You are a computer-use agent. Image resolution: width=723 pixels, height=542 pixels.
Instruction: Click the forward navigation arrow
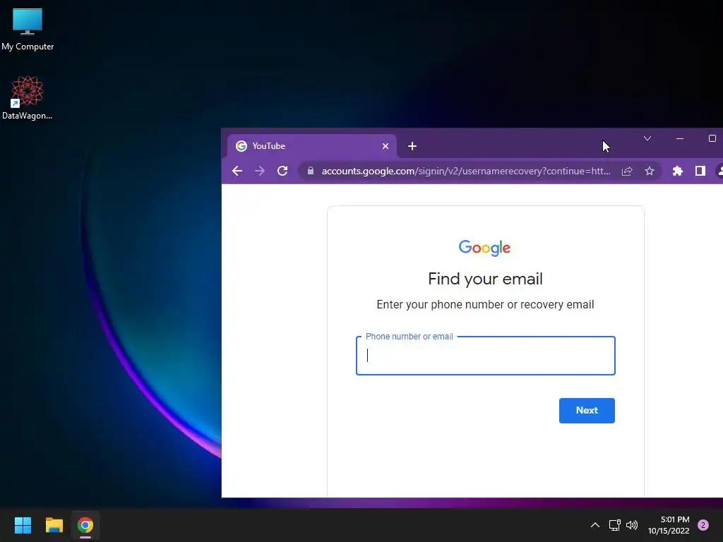pos(260,171)
